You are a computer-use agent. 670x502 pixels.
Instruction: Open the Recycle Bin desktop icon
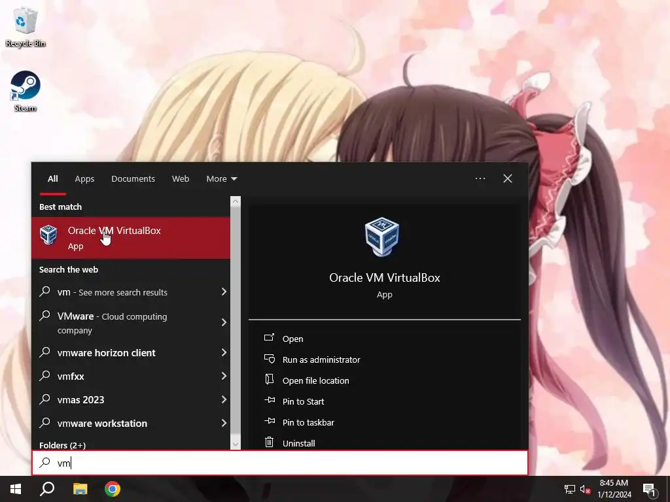26,26
